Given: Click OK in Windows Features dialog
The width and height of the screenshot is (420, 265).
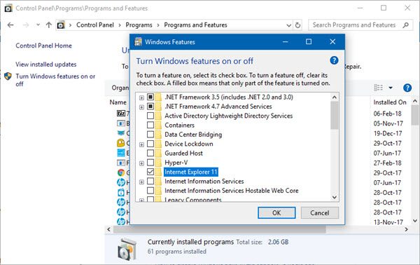Looking at the screenshot, I should coord(276,212).
